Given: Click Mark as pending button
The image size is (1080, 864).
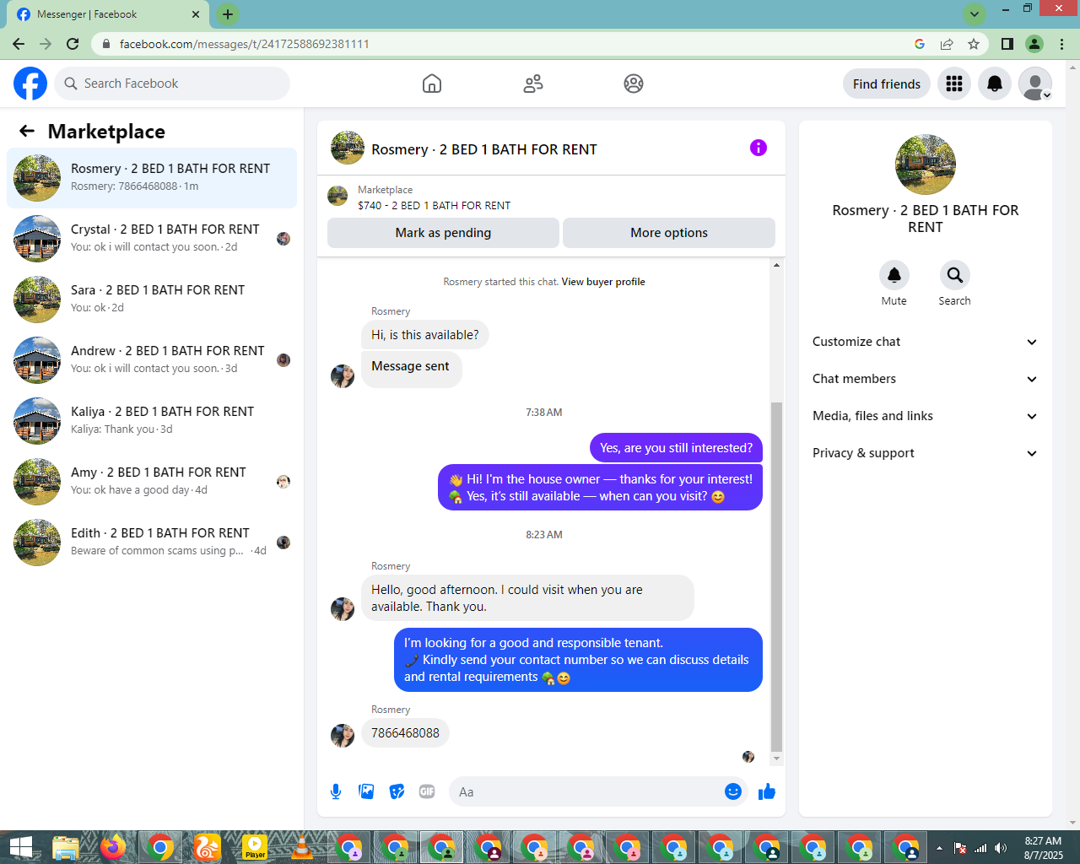Looking at the screenshot, I should point(443,233).
